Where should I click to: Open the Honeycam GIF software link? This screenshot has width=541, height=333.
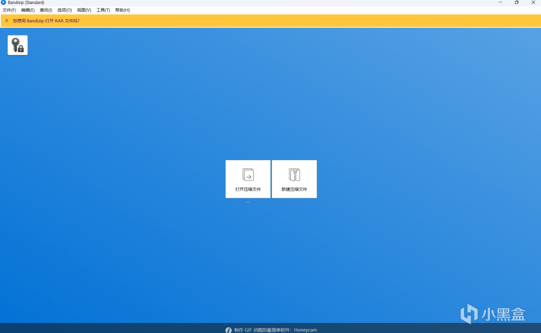tap(276, 330)
